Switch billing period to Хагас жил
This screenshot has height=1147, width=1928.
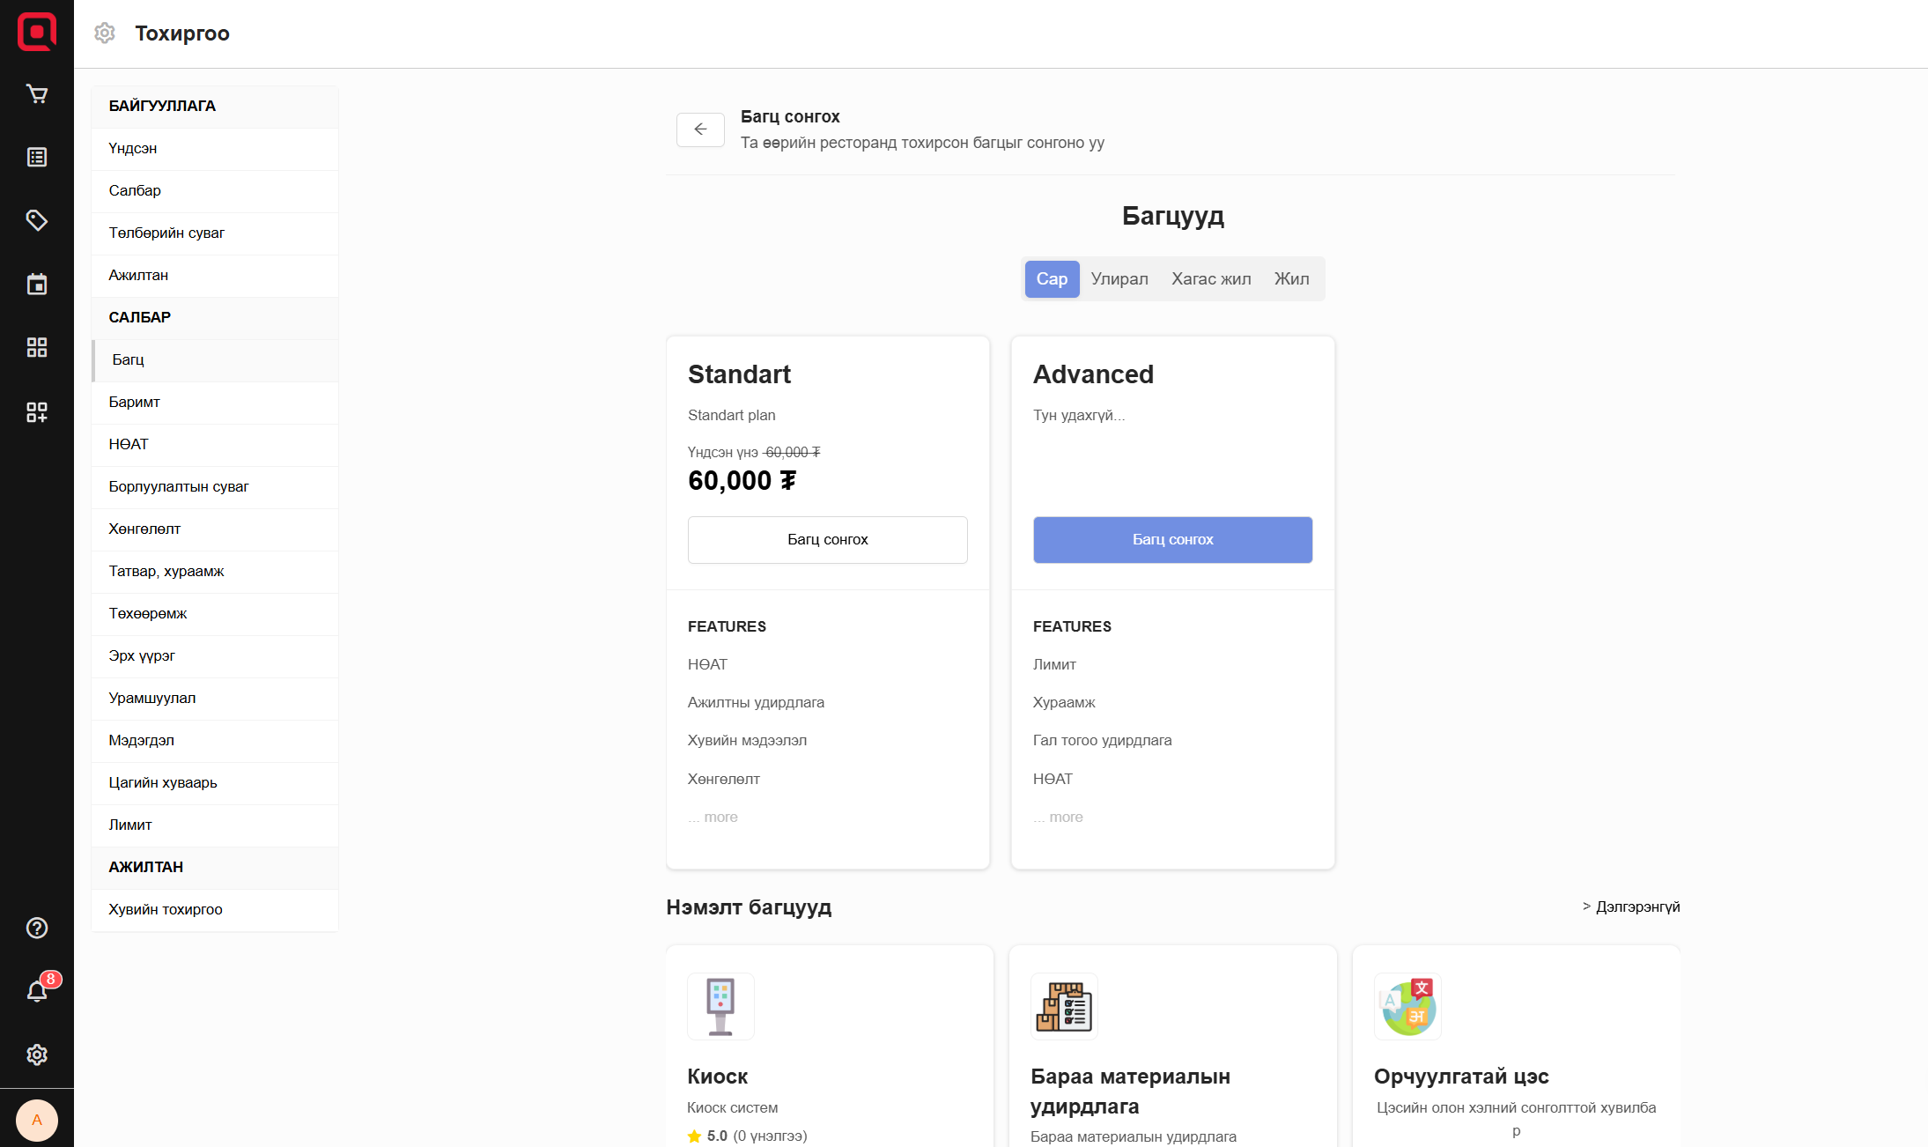tap(1211, 279)
